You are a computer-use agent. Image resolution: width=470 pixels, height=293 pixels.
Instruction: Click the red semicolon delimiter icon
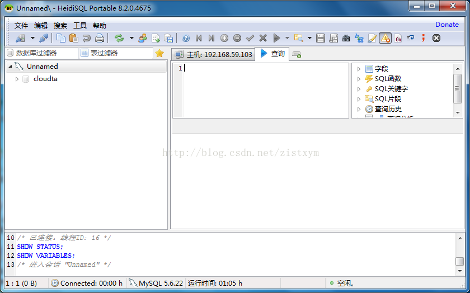pyautogui.click(x=424, y=38)
